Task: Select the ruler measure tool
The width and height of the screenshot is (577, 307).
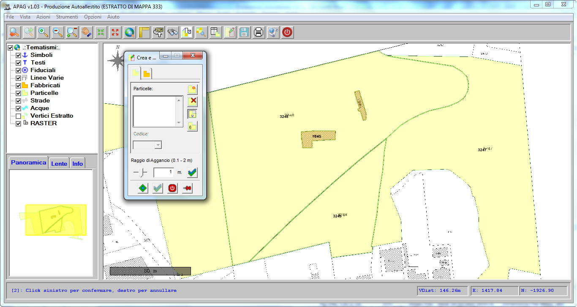Action: 144,32
